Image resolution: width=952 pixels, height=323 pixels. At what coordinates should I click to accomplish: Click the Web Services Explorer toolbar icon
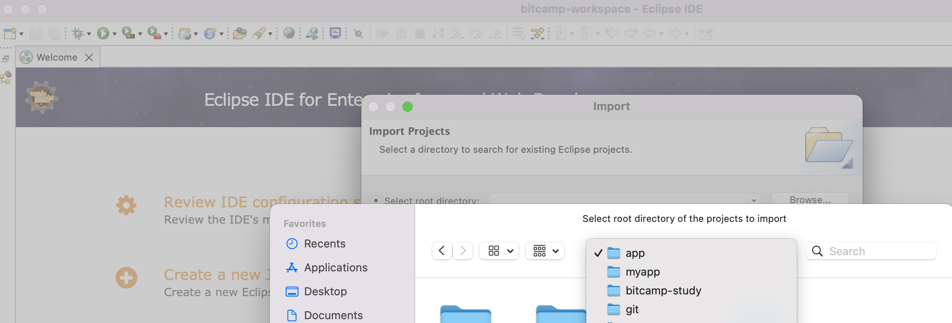click(312, 33)
